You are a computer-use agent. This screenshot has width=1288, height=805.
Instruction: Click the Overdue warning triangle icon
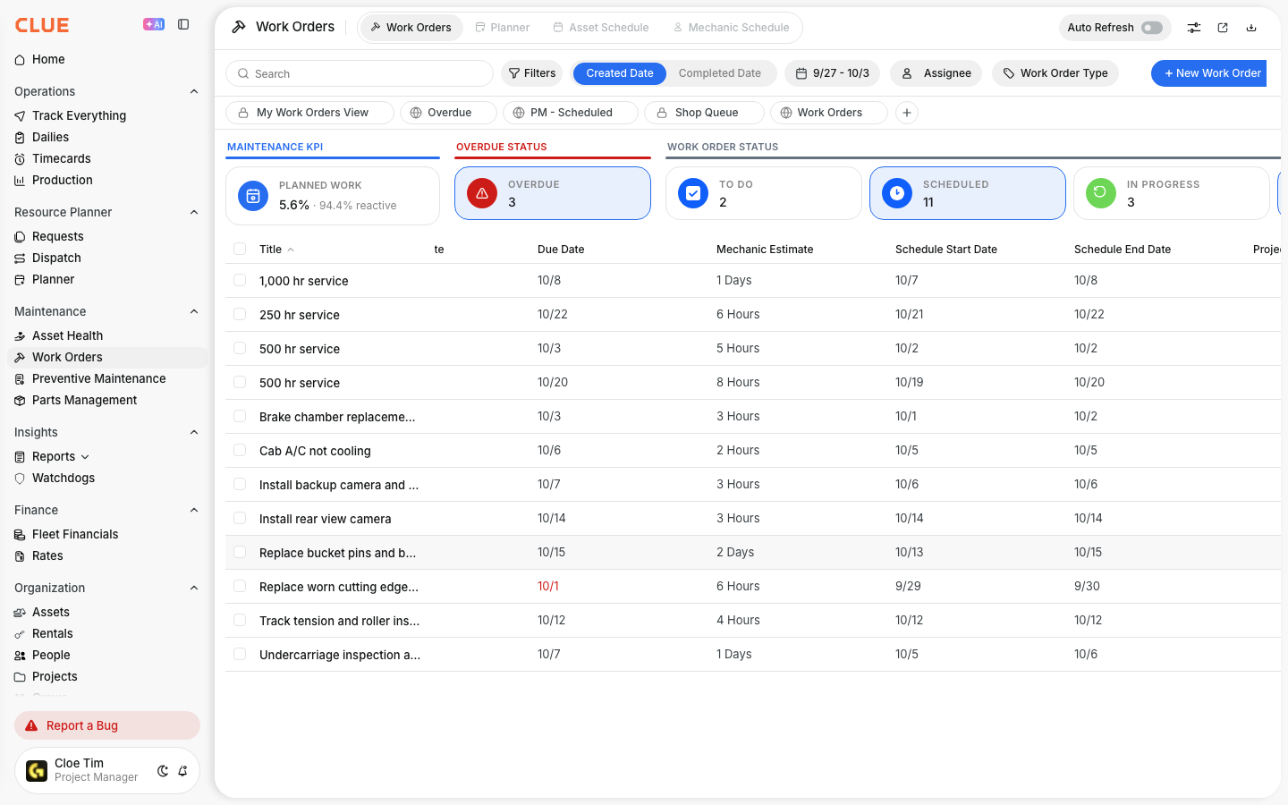[482, 193]
